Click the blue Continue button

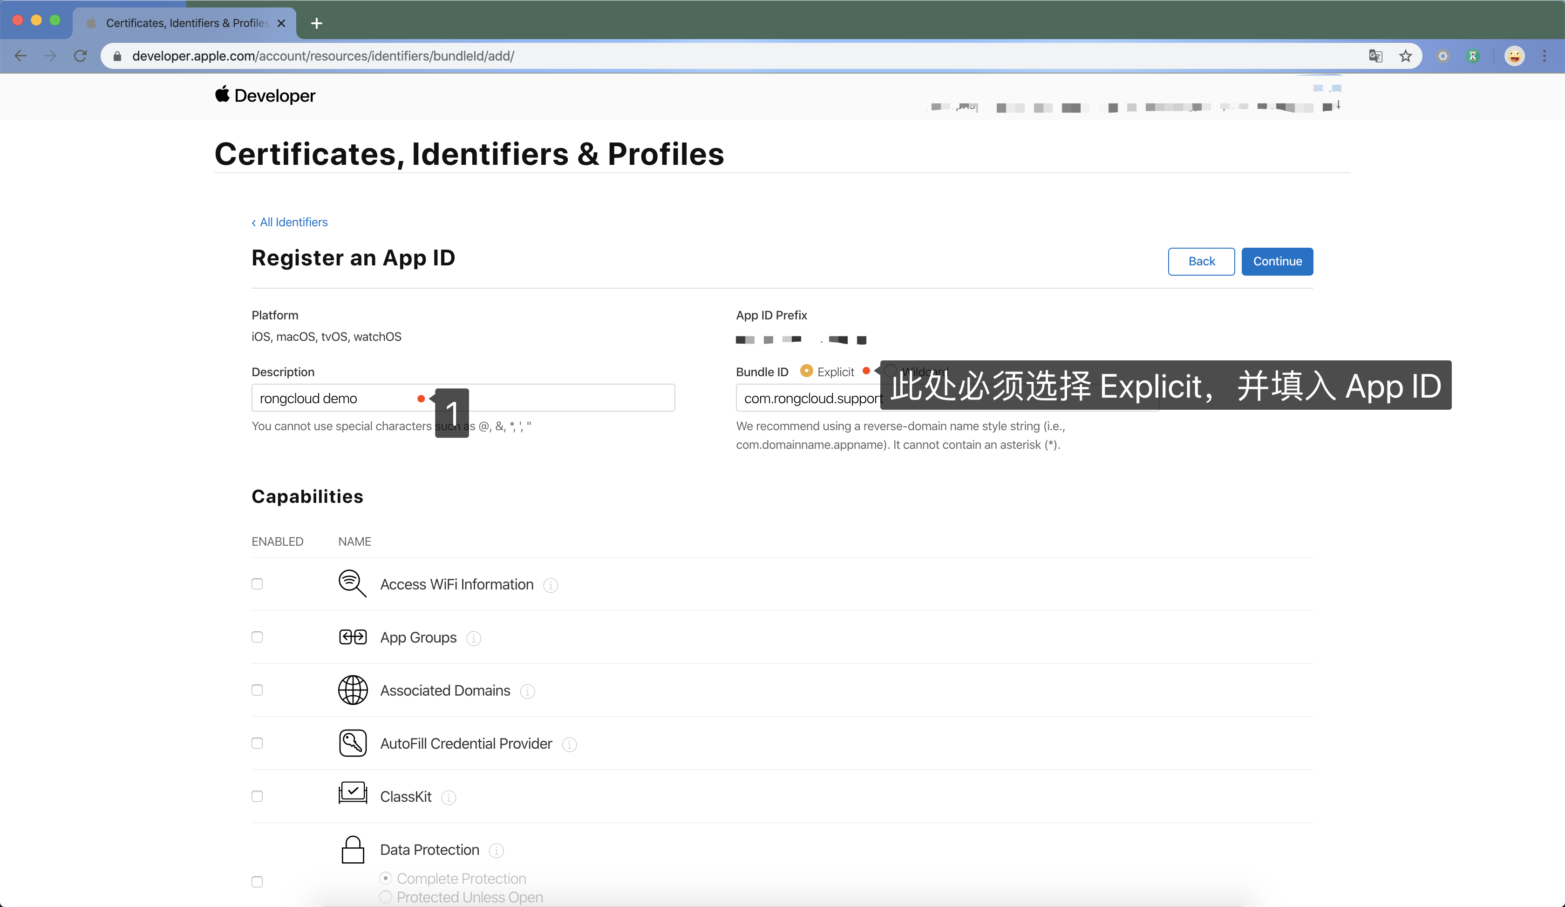pos(1277,261)
